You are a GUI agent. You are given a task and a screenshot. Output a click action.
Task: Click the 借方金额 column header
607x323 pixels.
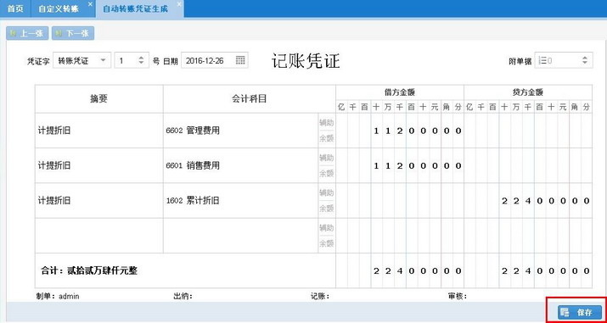pyautogui.click(x=400, y=92)
